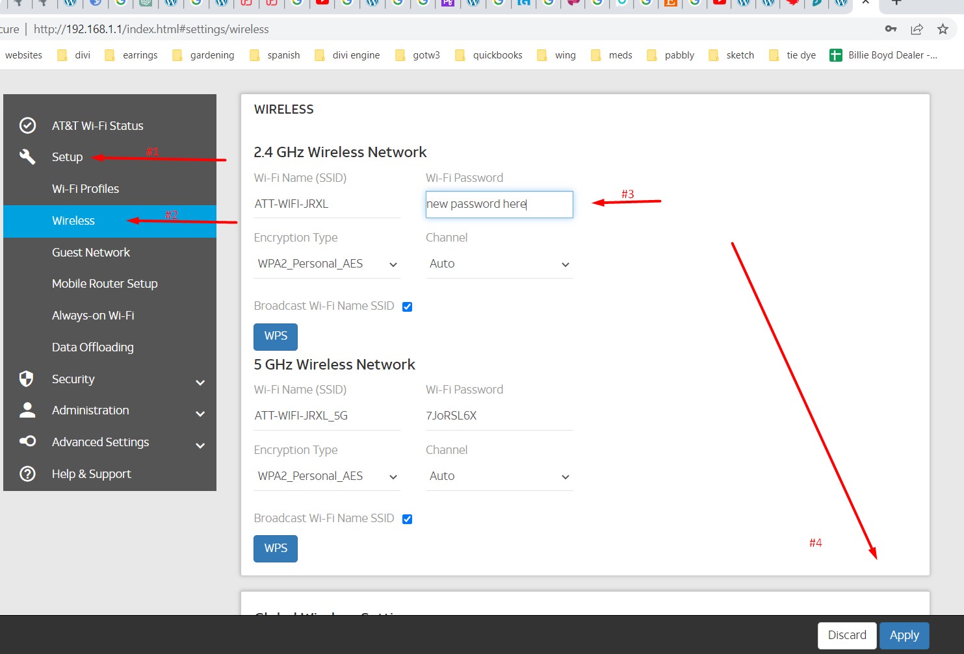
Task: Open the 5 GHz Encryption Type dropdown
Action: (x=327, y=476)
